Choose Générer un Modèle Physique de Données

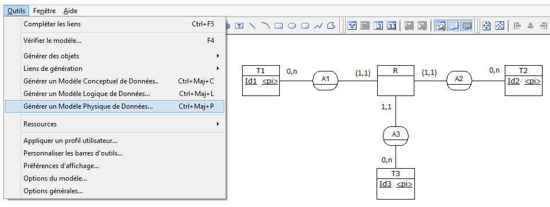[114, 106]
